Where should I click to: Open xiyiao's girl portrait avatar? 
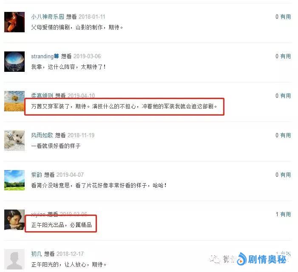click(x=14, y=220)
